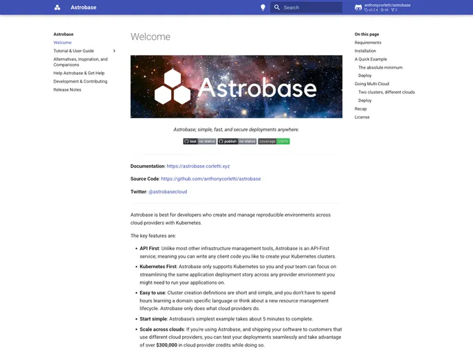Screen dimensions: 473x352
Task: Click the search magnifier icon
Action: click(x=277, y=8)
